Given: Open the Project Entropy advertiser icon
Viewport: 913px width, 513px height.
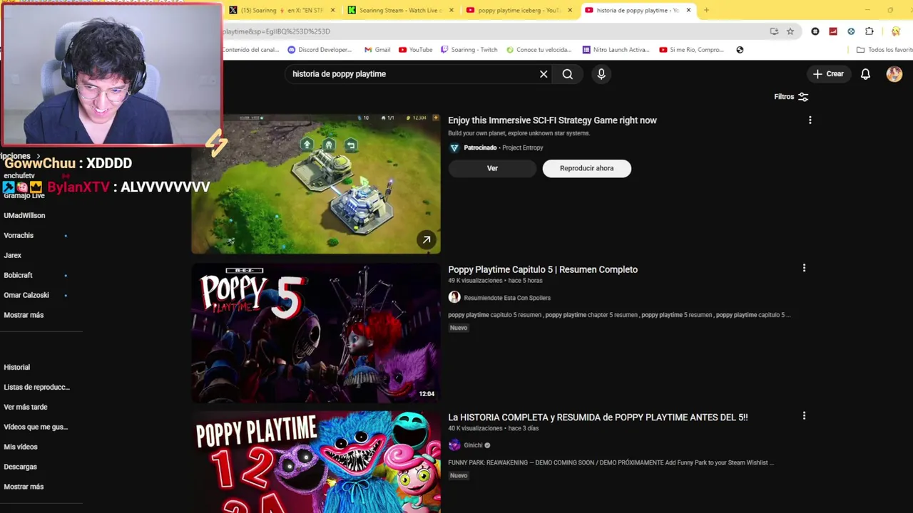Looking at the screenshot, I should [454, 147].
